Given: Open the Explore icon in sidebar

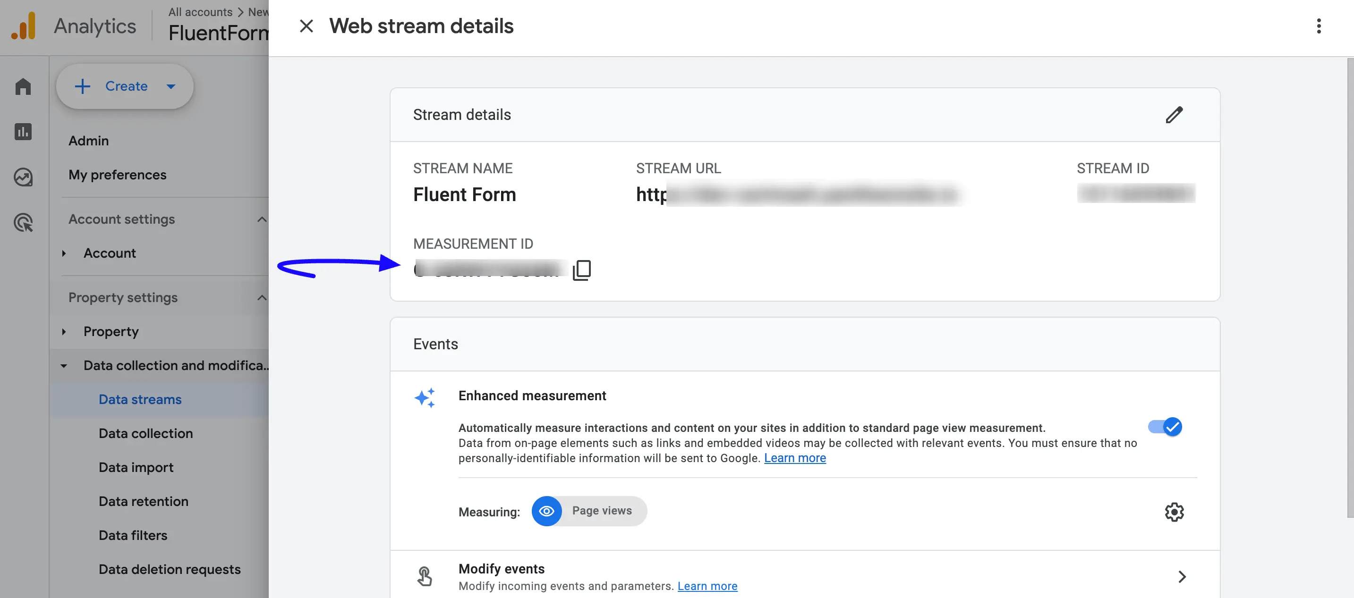Looking at the screenshot, I should (23, 177).
